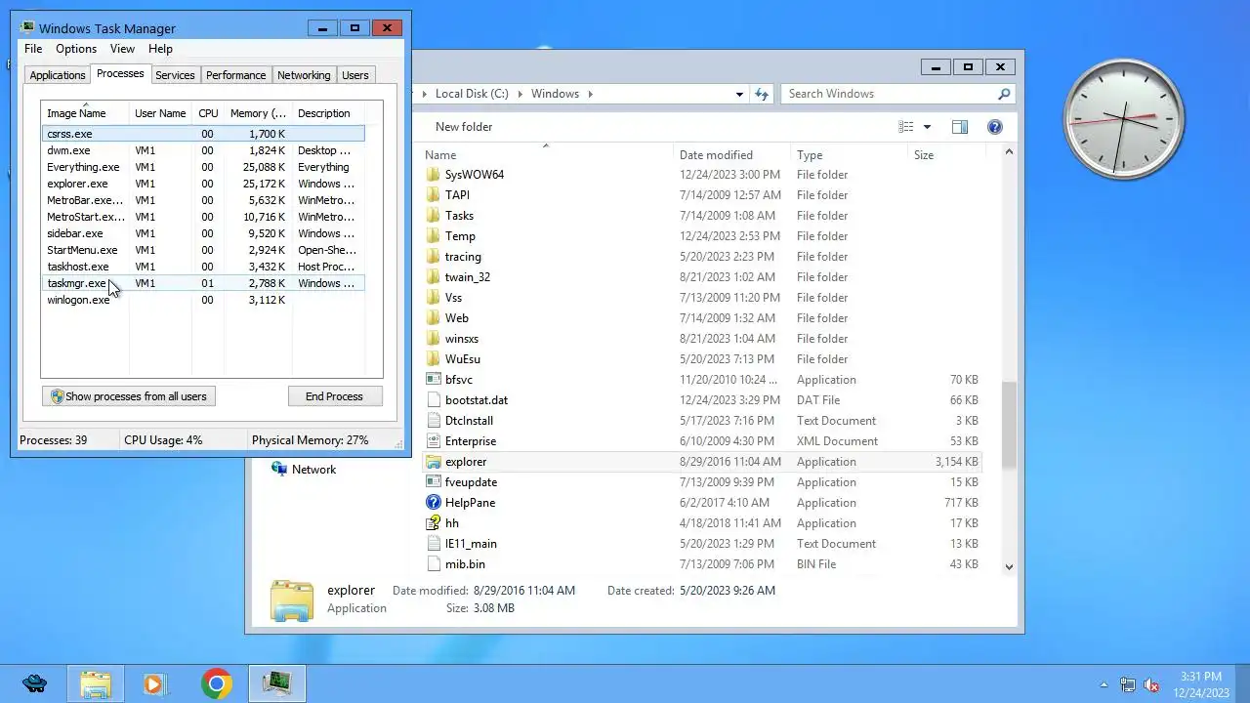
Task: Click New folder in Explorer toolbar
Action: 464,127
